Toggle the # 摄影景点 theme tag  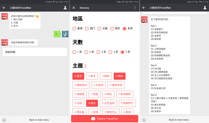(x=81, y=85)
